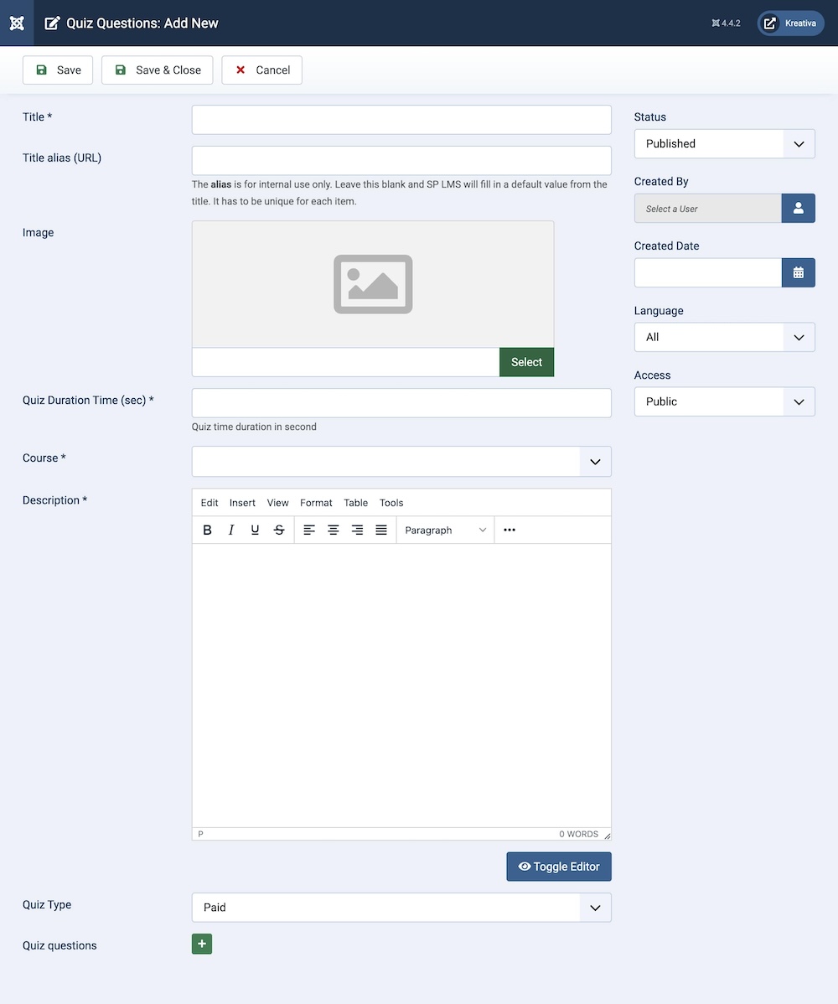
Task: Open the Format menu in editor
Action: (316, 503)
